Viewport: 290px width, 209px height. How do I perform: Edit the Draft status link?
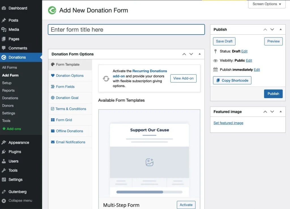click(x=244, y=51)
